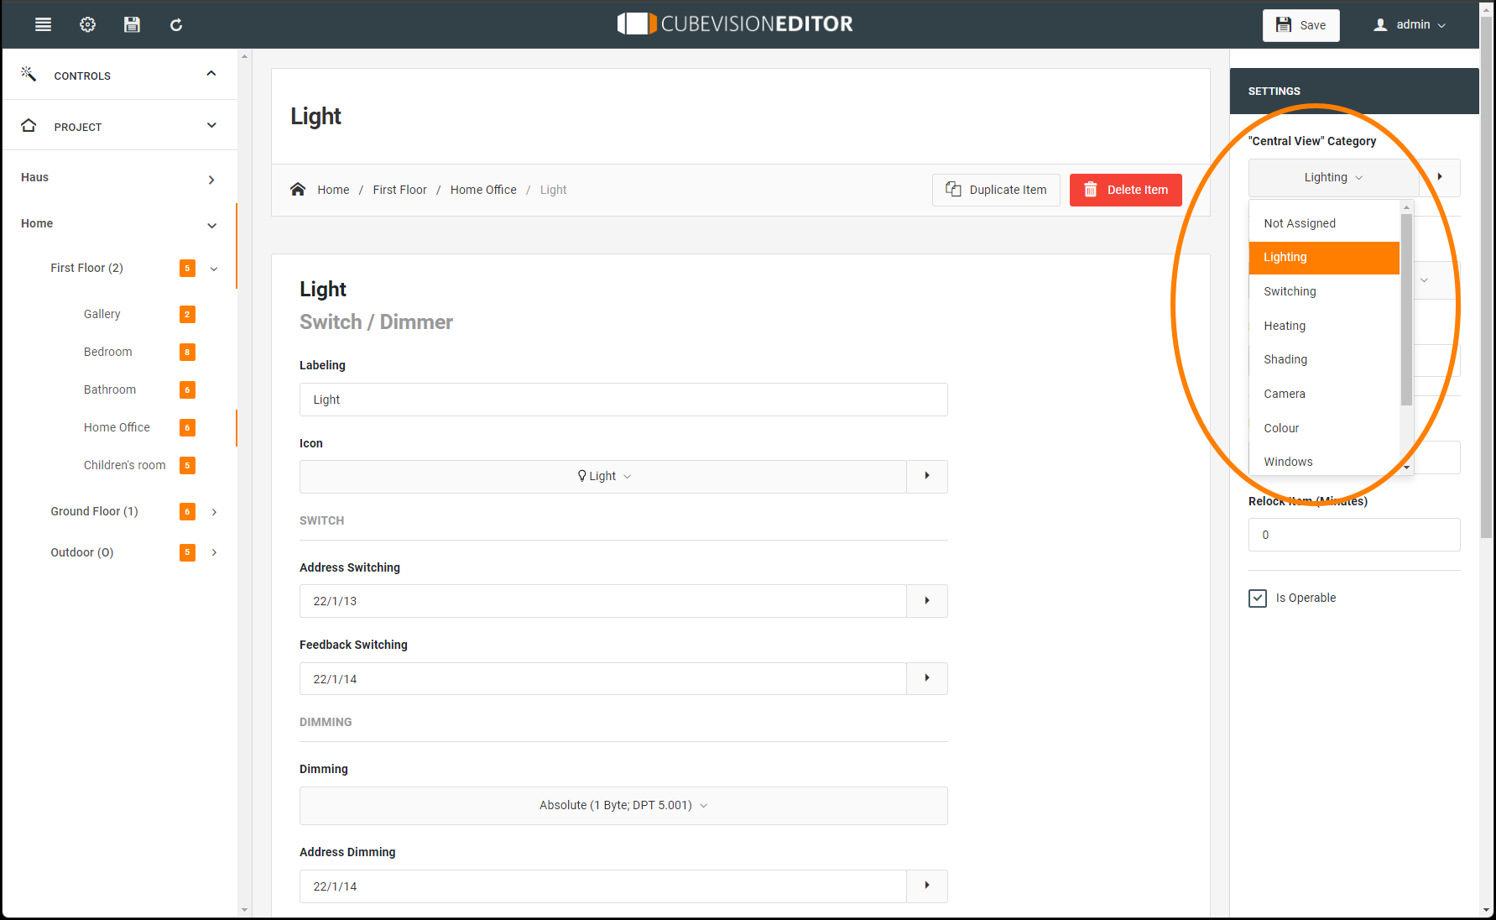Open the Dimming type dropdown
Screen dimensions: 1496x920
[x=623, y=805]
